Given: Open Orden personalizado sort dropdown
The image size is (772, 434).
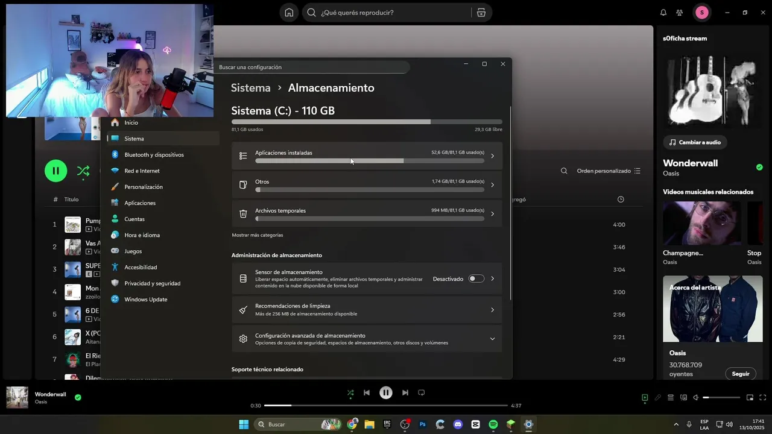Looking at the screenshot, I should [609, 171].
